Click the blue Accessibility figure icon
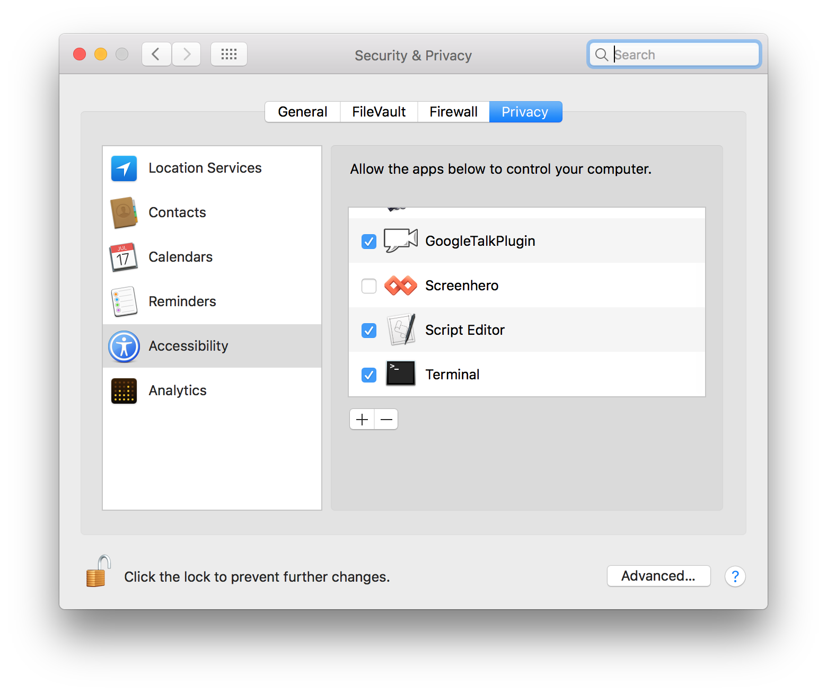The width and height of the screenshot is (827, 694). click(124, 346)
